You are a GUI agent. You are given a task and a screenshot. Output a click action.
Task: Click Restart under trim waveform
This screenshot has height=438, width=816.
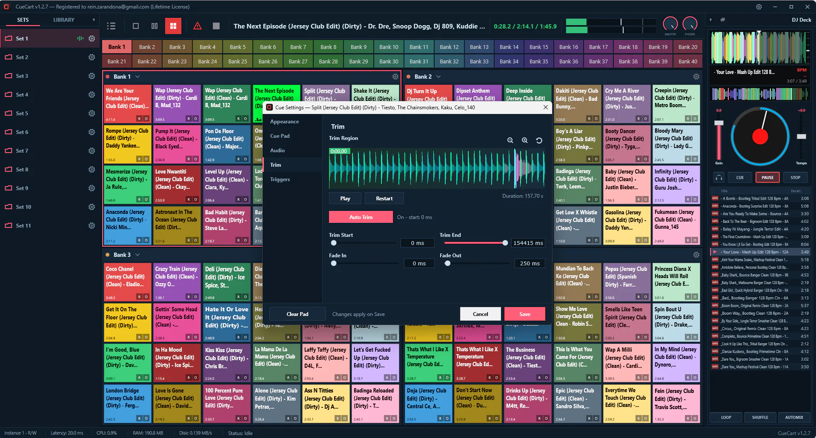pyautogui.click(x=384, y=198)
